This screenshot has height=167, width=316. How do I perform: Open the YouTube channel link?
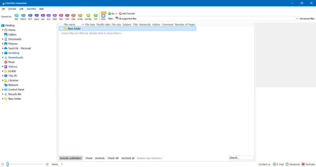tap(308, 164)
